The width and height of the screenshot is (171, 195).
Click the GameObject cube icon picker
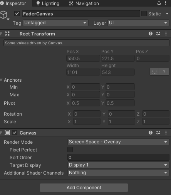coord(5,15)
